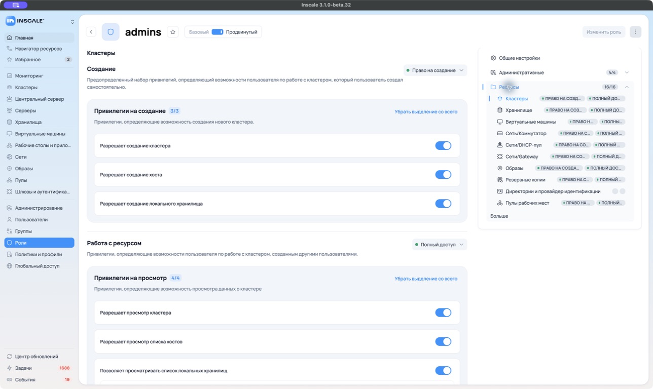The image size is (653, 389).
Task: Toggle Разрешает создание локального хранилища switch
Action: click(x=443, y=204)
